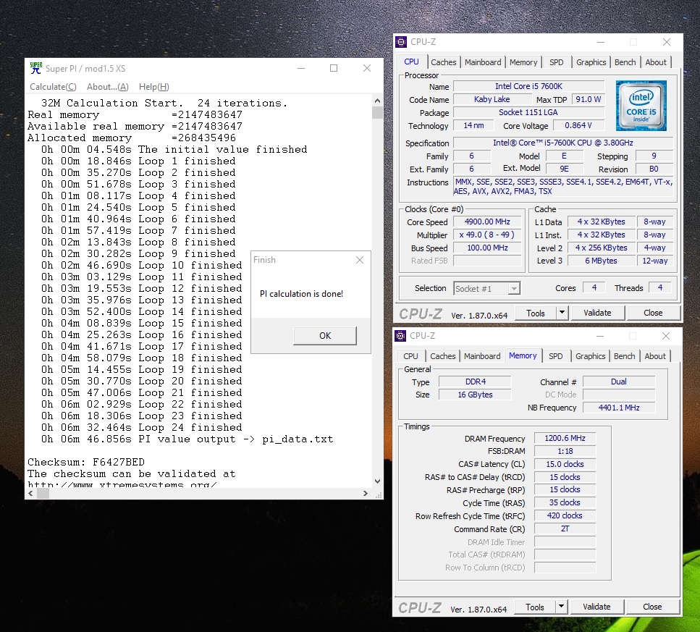Click the DRAM Frequency 1200.6 MHz value
700x632 pixels.
565,438
